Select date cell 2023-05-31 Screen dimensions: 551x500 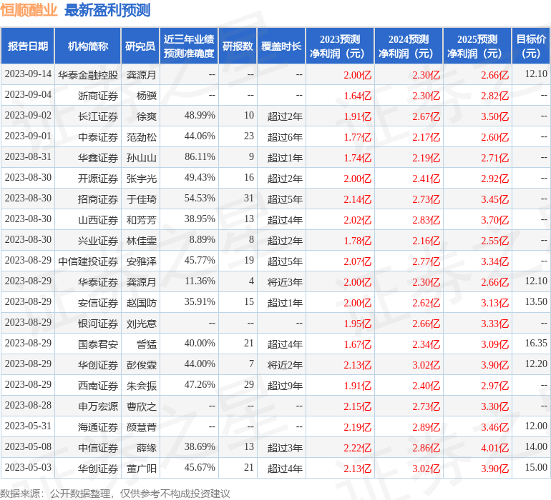[28, 426]
